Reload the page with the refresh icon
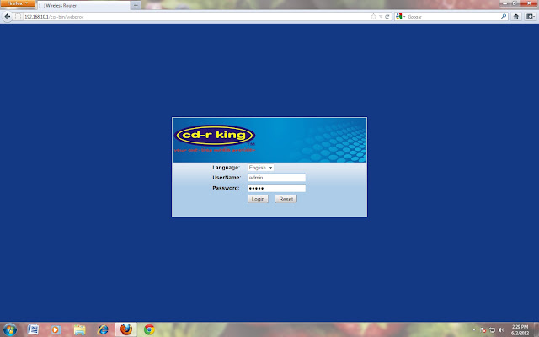Image resolution: width=539 pixels, height=337 pixels. [x=387, y=17]
